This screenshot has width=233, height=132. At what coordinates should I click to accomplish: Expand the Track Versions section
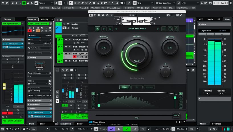[40, 100]
